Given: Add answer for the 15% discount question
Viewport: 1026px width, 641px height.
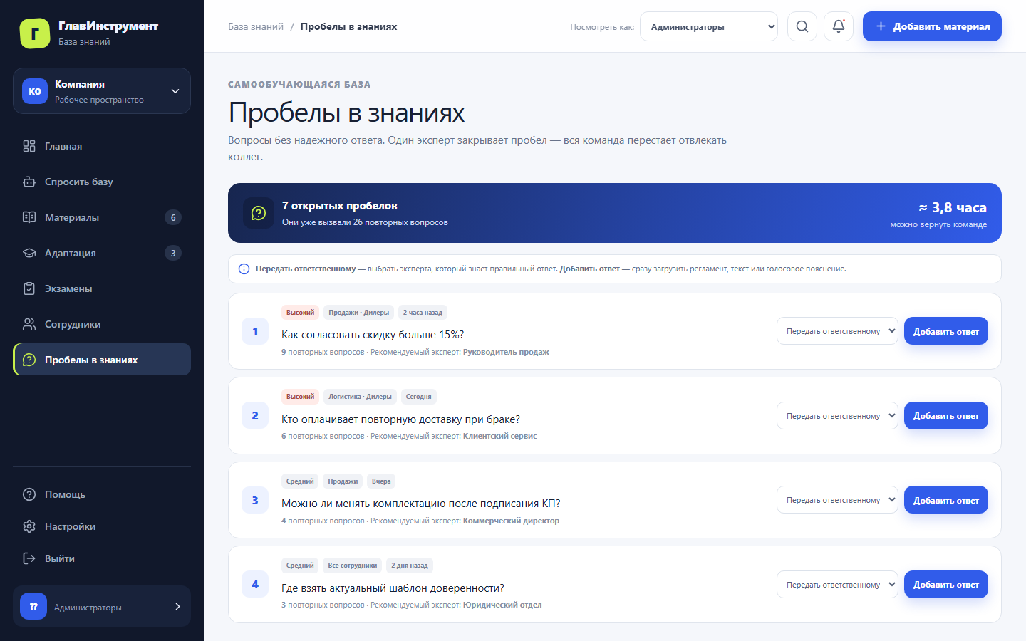Looking at the screenshot, I should coord(946,331).
